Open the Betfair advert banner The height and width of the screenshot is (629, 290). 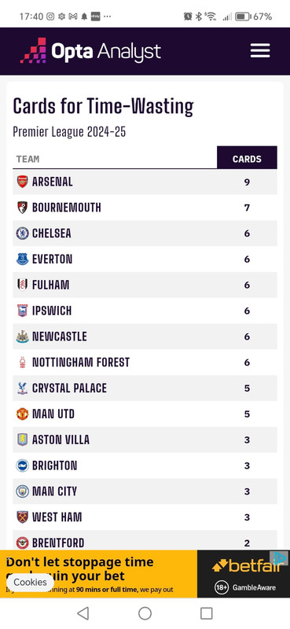pyautogui.click(x=145, y=574)
